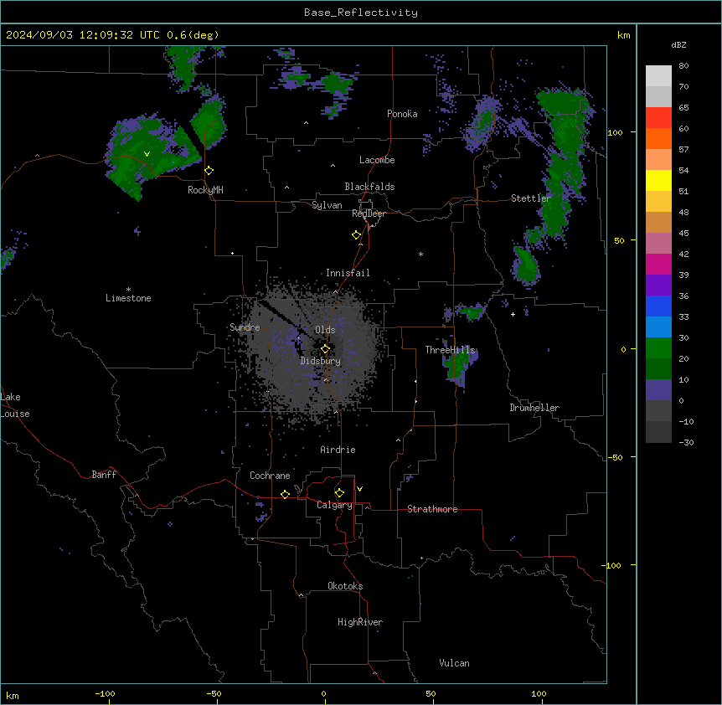The height and width of the screenshot is (705, 722).
Task: Click the Okotoks town label
Action: 345,586
